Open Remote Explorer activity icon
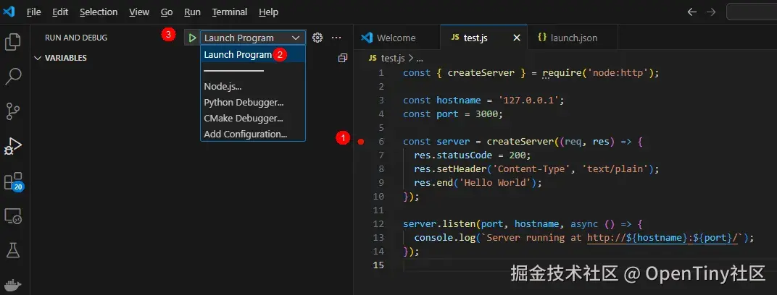This screenshot has height=295, width=777. [13, 216]
